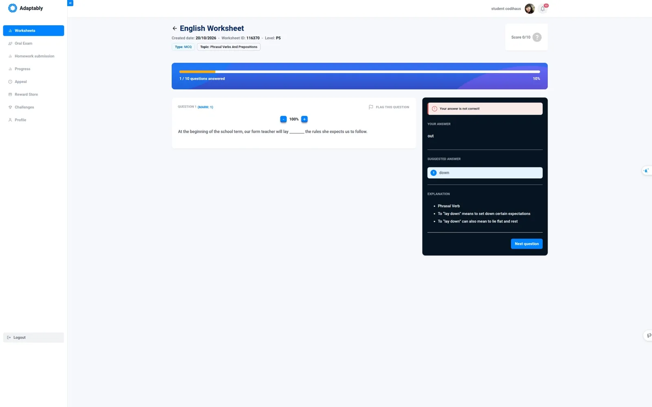This screenshot has width=652, height=407.
Task: Click the floating sparkle assistant icon on right edge
Action: (646, 171)
